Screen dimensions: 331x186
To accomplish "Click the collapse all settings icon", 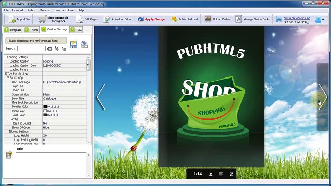I will tap(64, 49).
